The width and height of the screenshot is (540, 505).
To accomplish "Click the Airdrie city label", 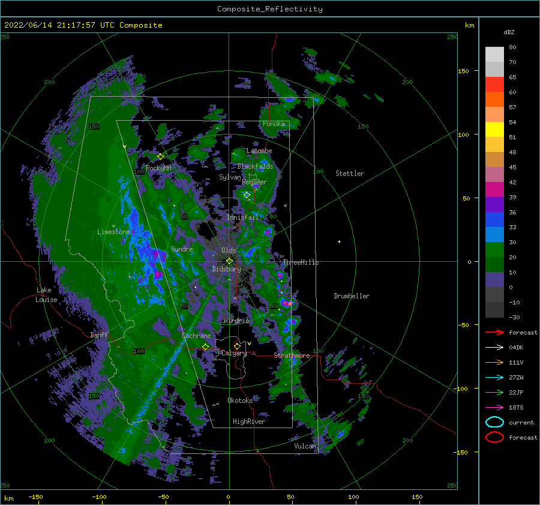I will point(236,321).
